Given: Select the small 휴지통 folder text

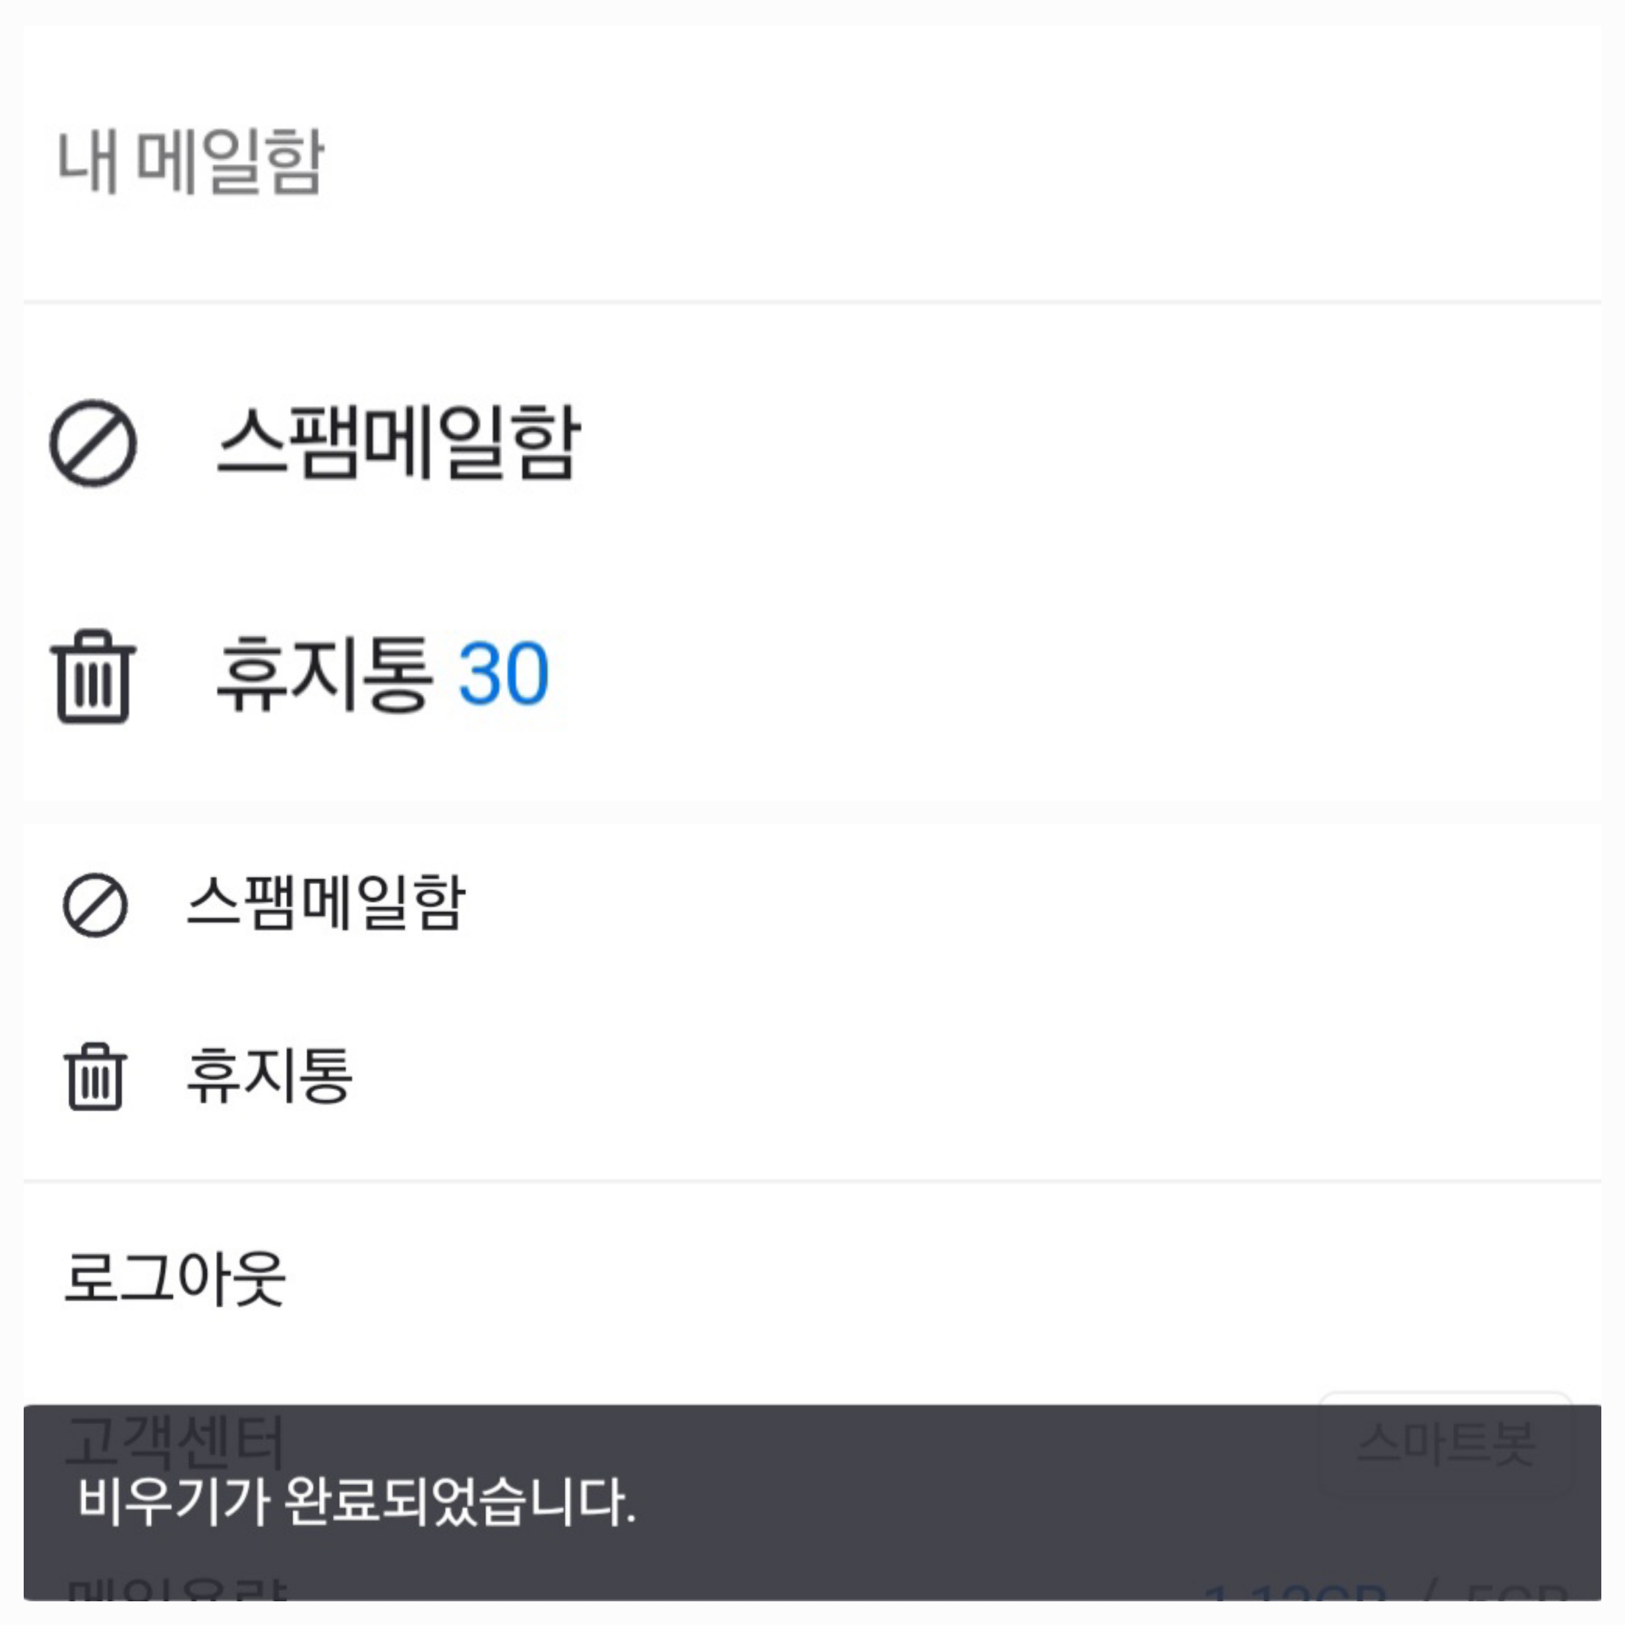Looking at the screenshot, I should (269, 1076).
